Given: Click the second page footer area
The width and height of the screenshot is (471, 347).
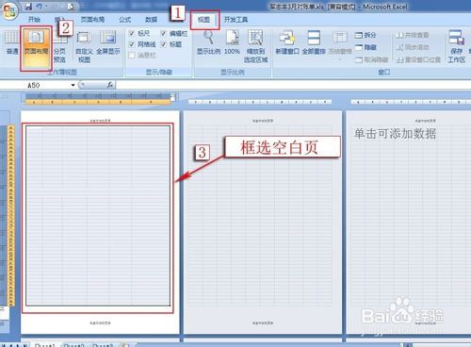Looking at the screenshot, I should (263, 322).
